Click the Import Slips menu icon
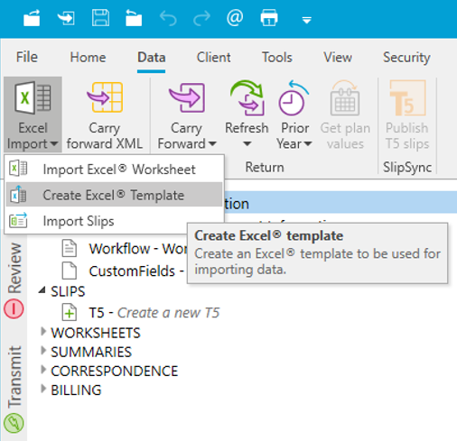 pos(18,220)
